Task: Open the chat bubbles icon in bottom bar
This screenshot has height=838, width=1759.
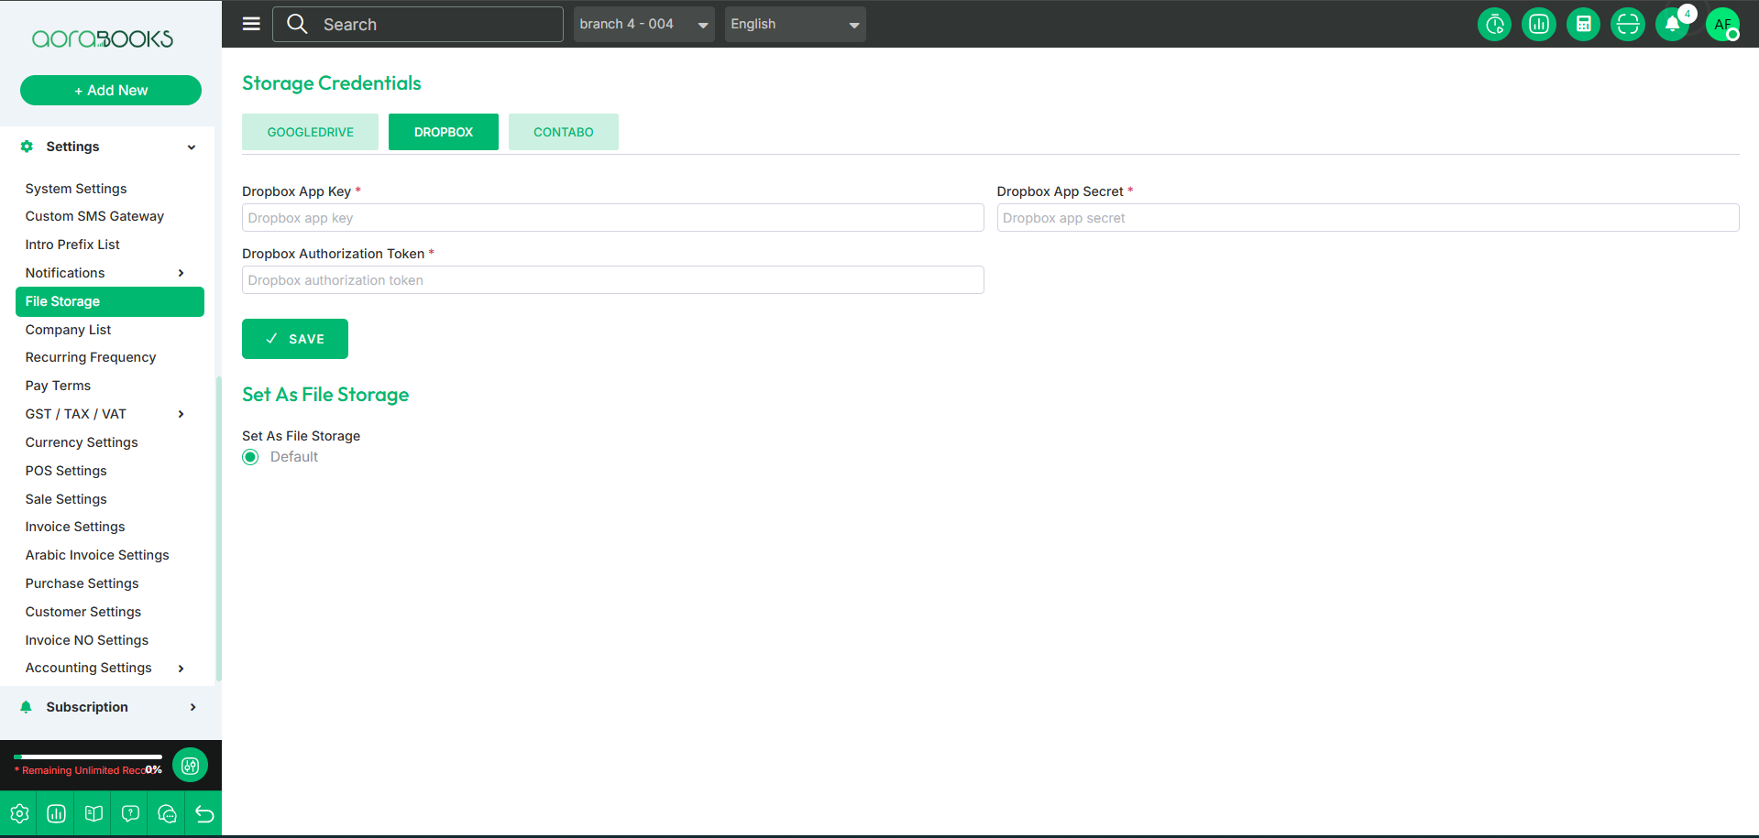Action: click(x=167, y=813)
